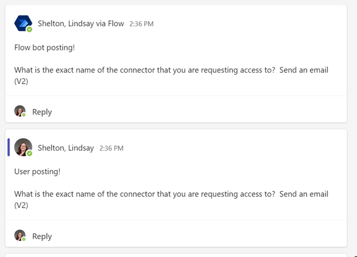Reply to the Flow bot post
Viewport: 357px width, 257px height.
tap(42, 112)
